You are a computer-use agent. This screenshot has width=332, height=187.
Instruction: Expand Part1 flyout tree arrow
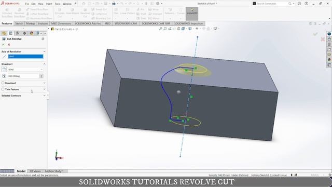tap(48, 29)
